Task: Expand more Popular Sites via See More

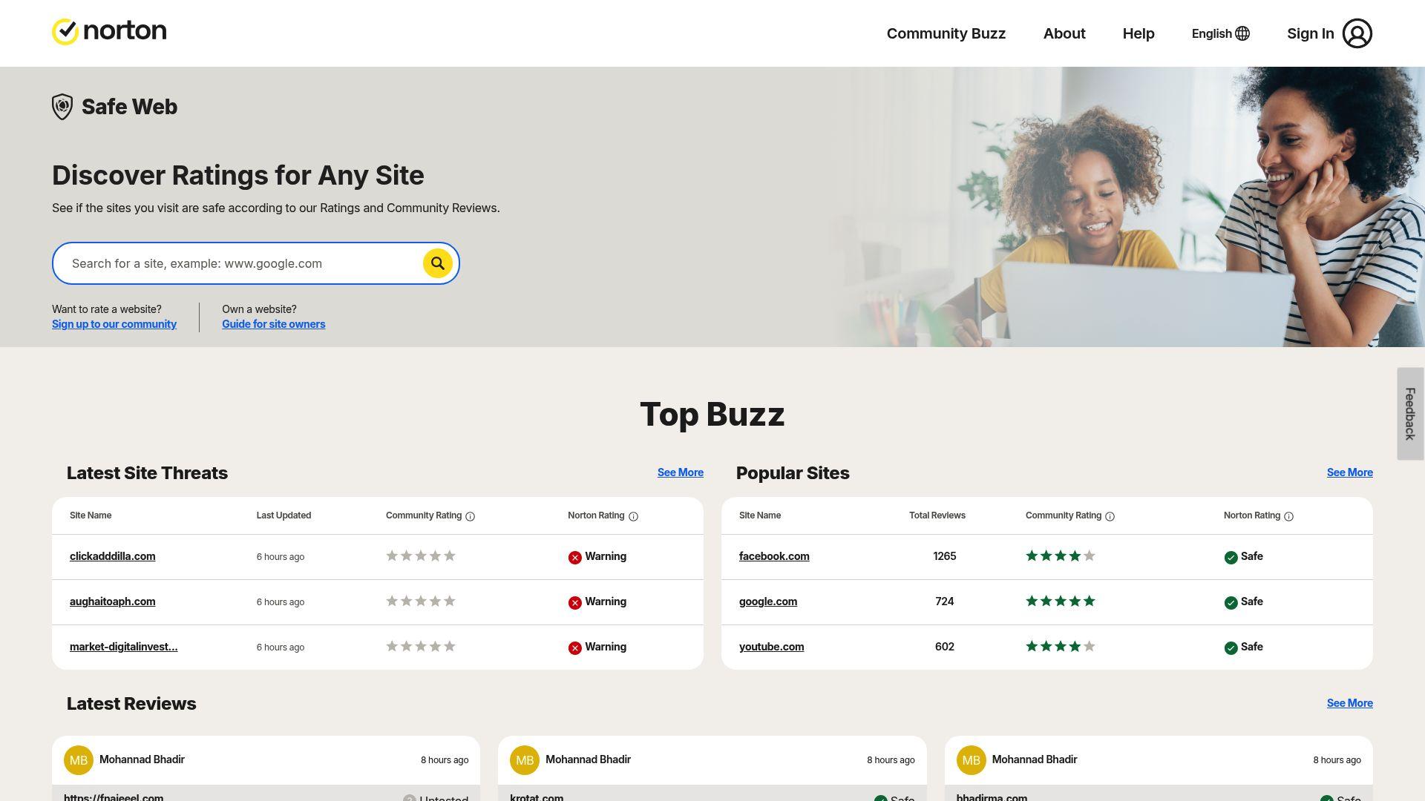Action: (1349, 472)
